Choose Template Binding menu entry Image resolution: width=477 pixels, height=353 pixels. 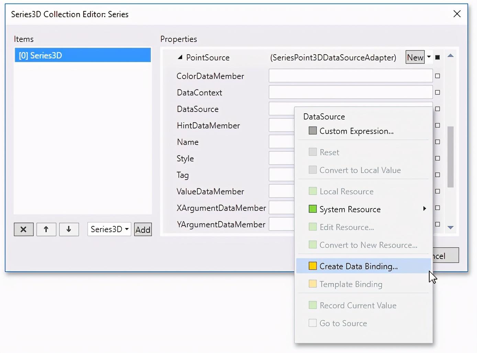coord(363,284)
